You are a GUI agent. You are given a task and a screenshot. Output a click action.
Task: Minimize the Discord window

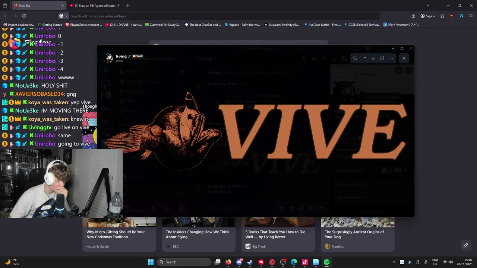point(393,48)
